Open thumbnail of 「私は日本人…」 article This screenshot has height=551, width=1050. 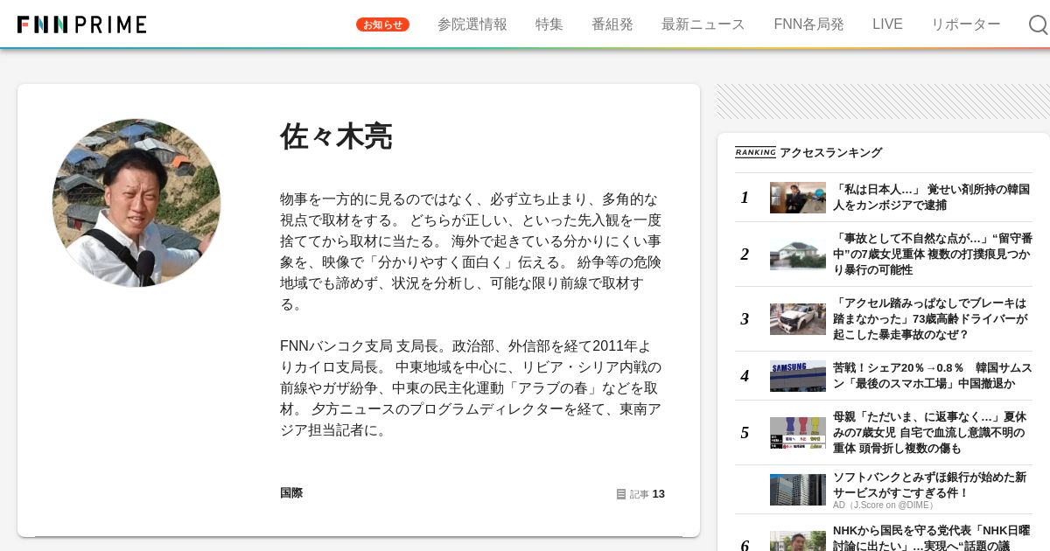click(798, 198)
